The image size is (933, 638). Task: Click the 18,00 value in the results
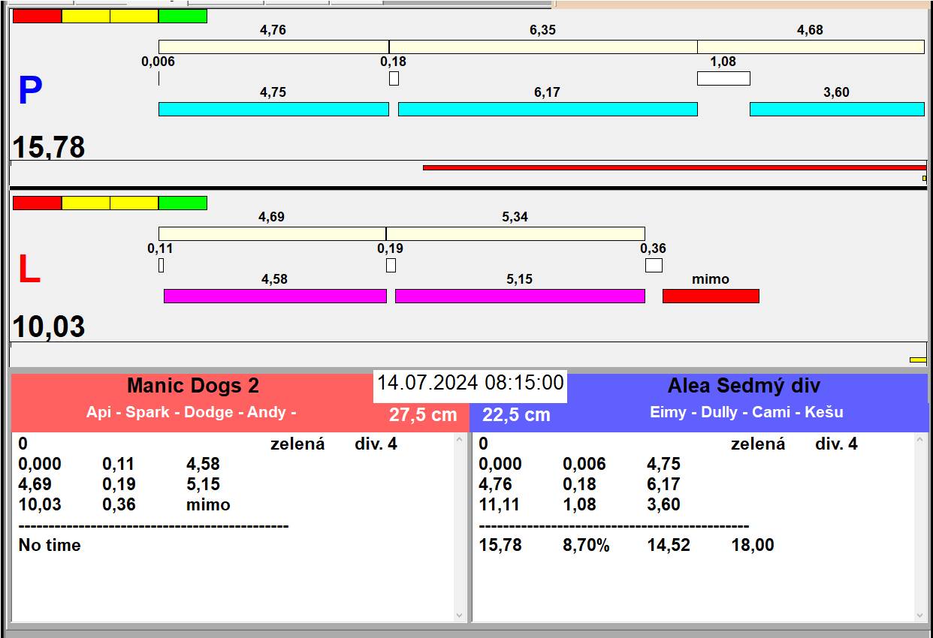(x=753, y=546)
